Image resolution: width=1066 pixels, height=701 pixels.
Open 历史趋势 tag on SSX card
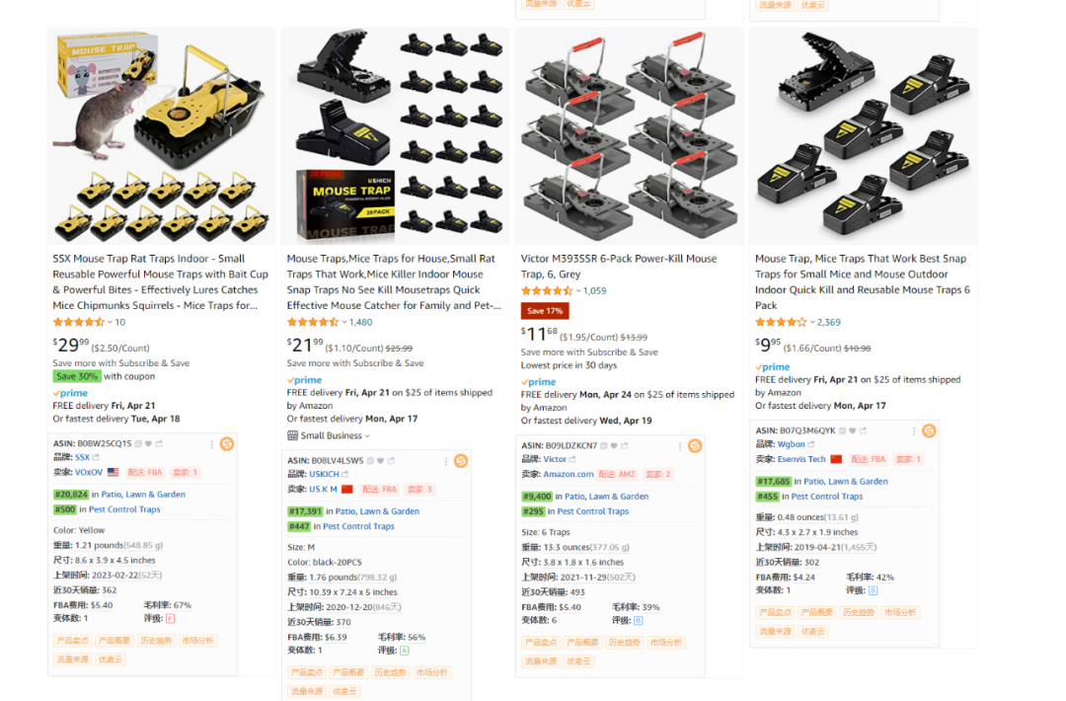[x=156, y=641]
